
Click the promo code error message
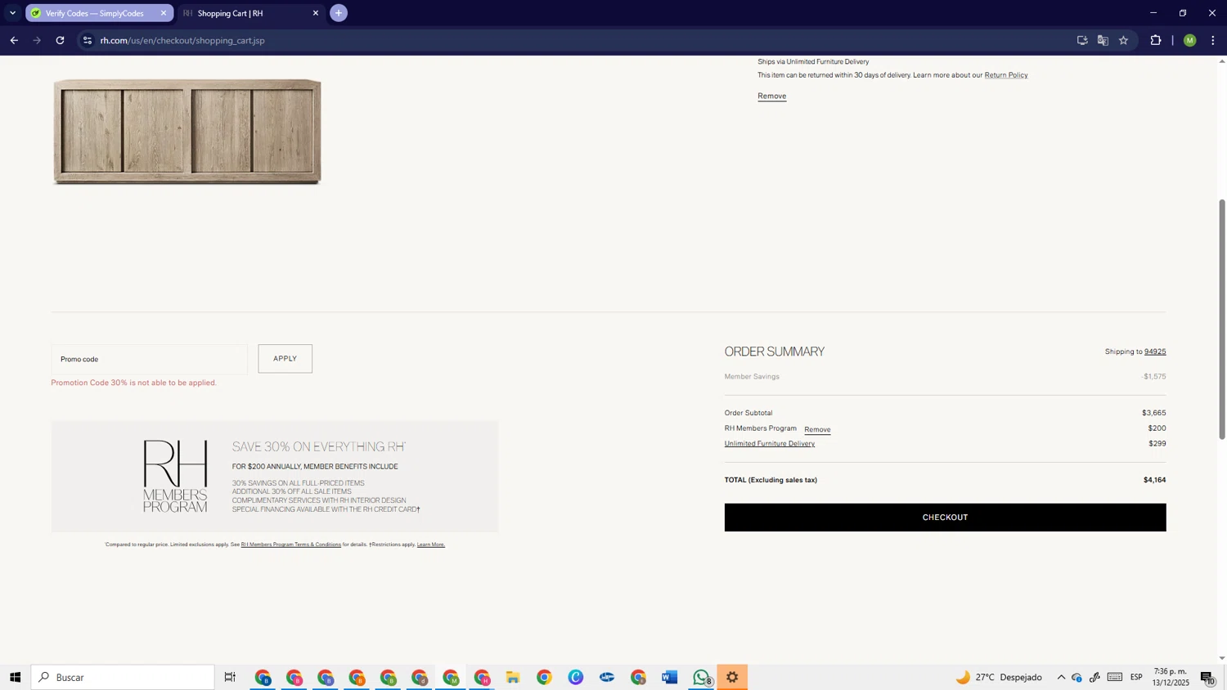point(134,383)
